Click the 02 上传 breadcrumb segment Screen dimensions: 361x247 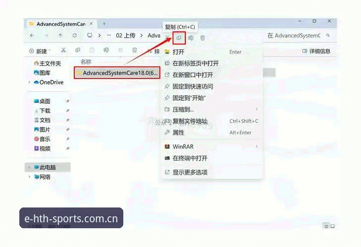pyautogui.click(x=126, y=36)
